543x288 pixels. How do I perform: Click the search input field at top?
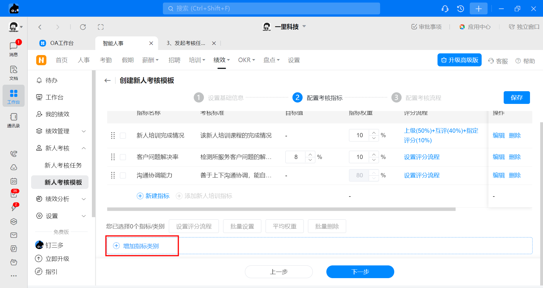[271, 8]
